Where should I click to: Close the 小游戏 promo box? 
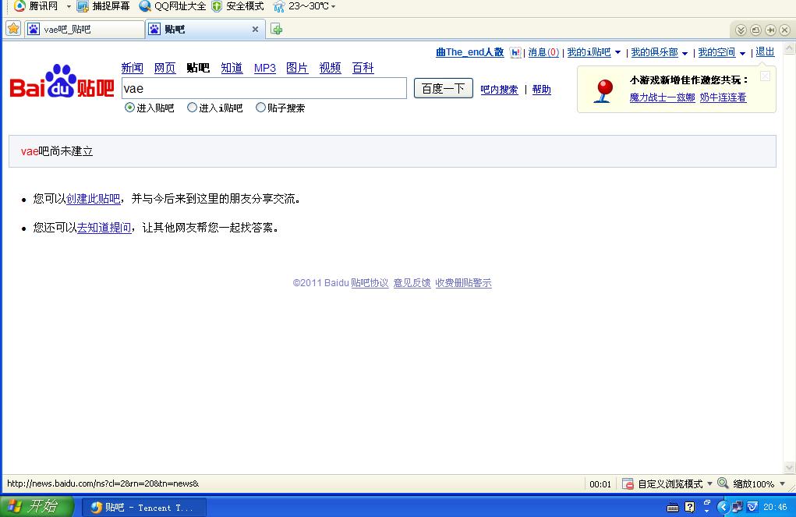765,76
